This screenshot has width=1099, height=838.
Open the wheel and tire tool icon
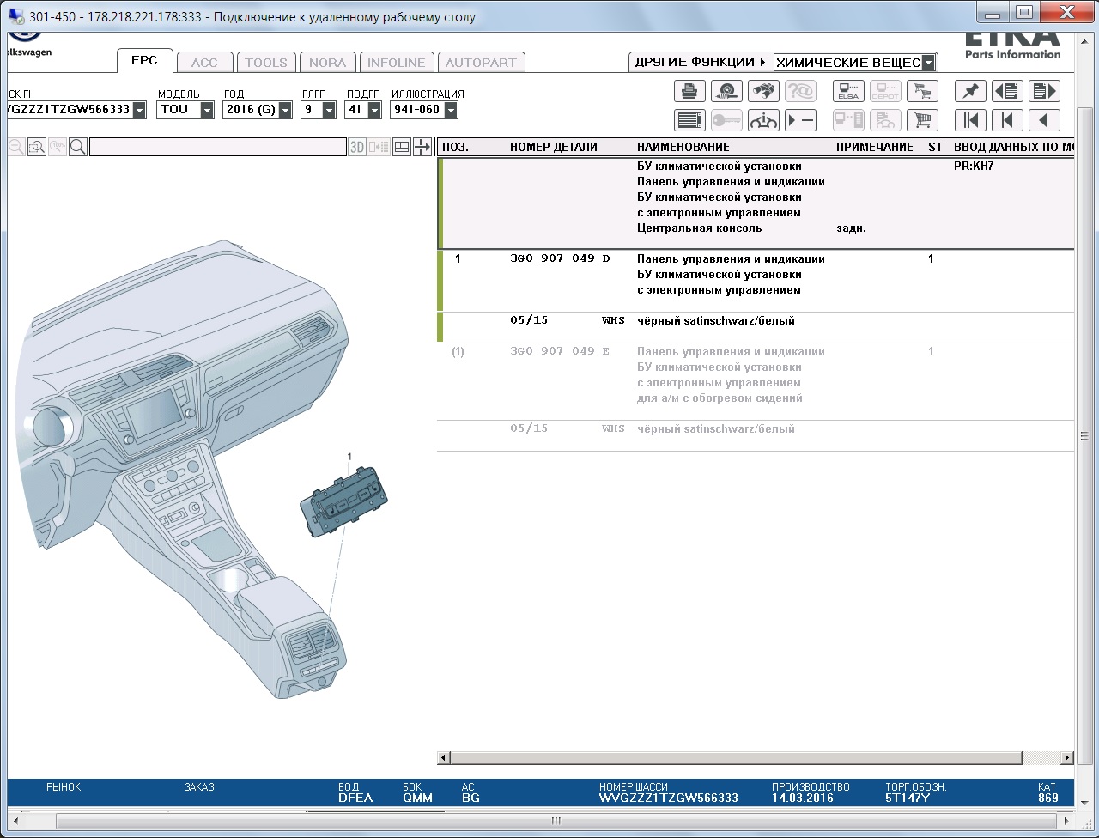point(726,91)
